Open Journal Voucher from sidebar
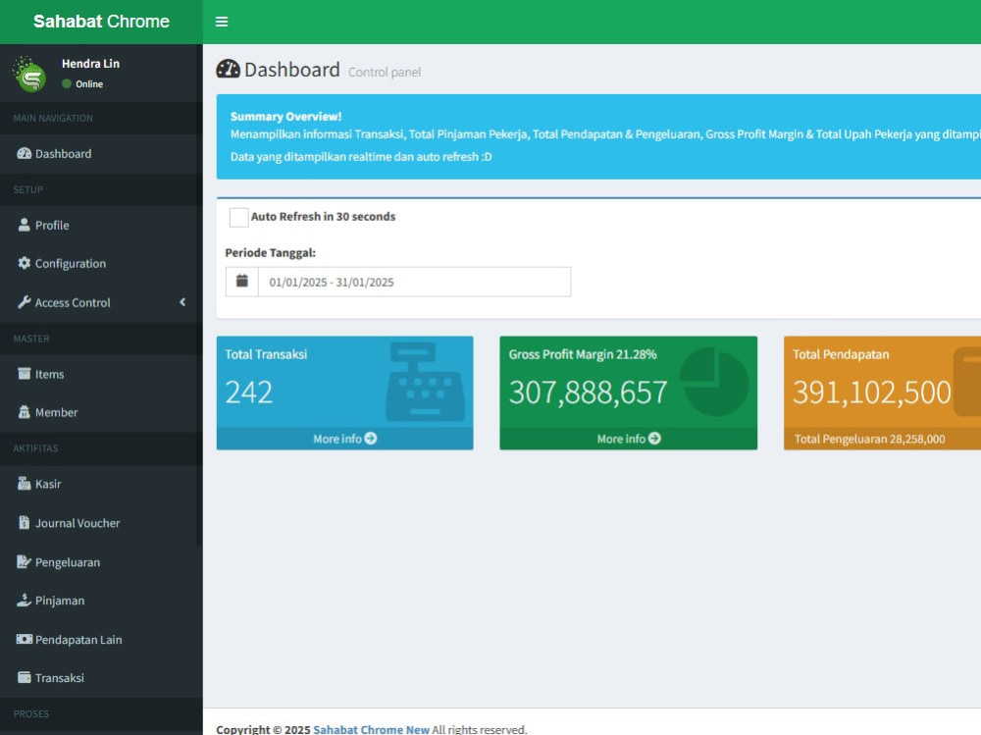 pyautogui.click(x=101, y=523)
